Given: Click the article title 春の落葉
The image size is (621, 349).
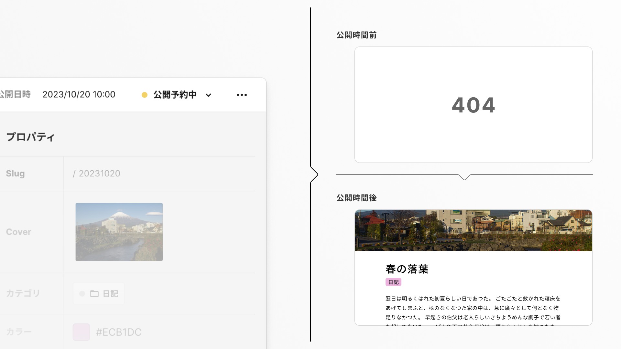Looking at the screenshot, I should pyautogui.click(x=407, y=269).
